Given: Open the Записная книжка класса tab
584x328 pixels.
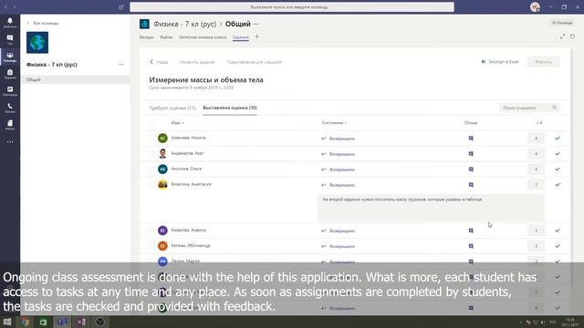Looking at the screenshot, I should click(203, 37).
